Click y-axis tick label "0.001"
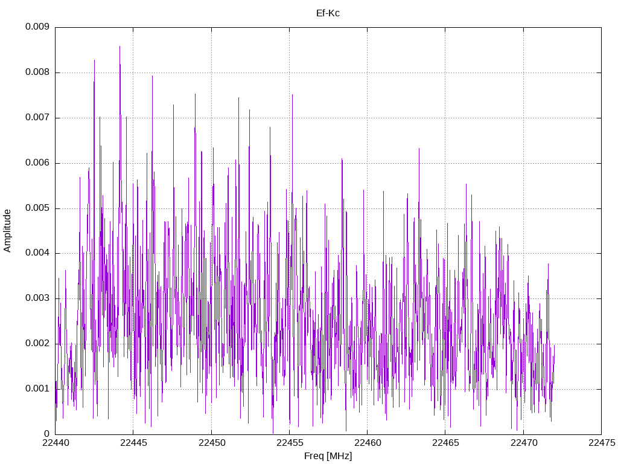Screen dimensions: 618x464 pos(37,388)
